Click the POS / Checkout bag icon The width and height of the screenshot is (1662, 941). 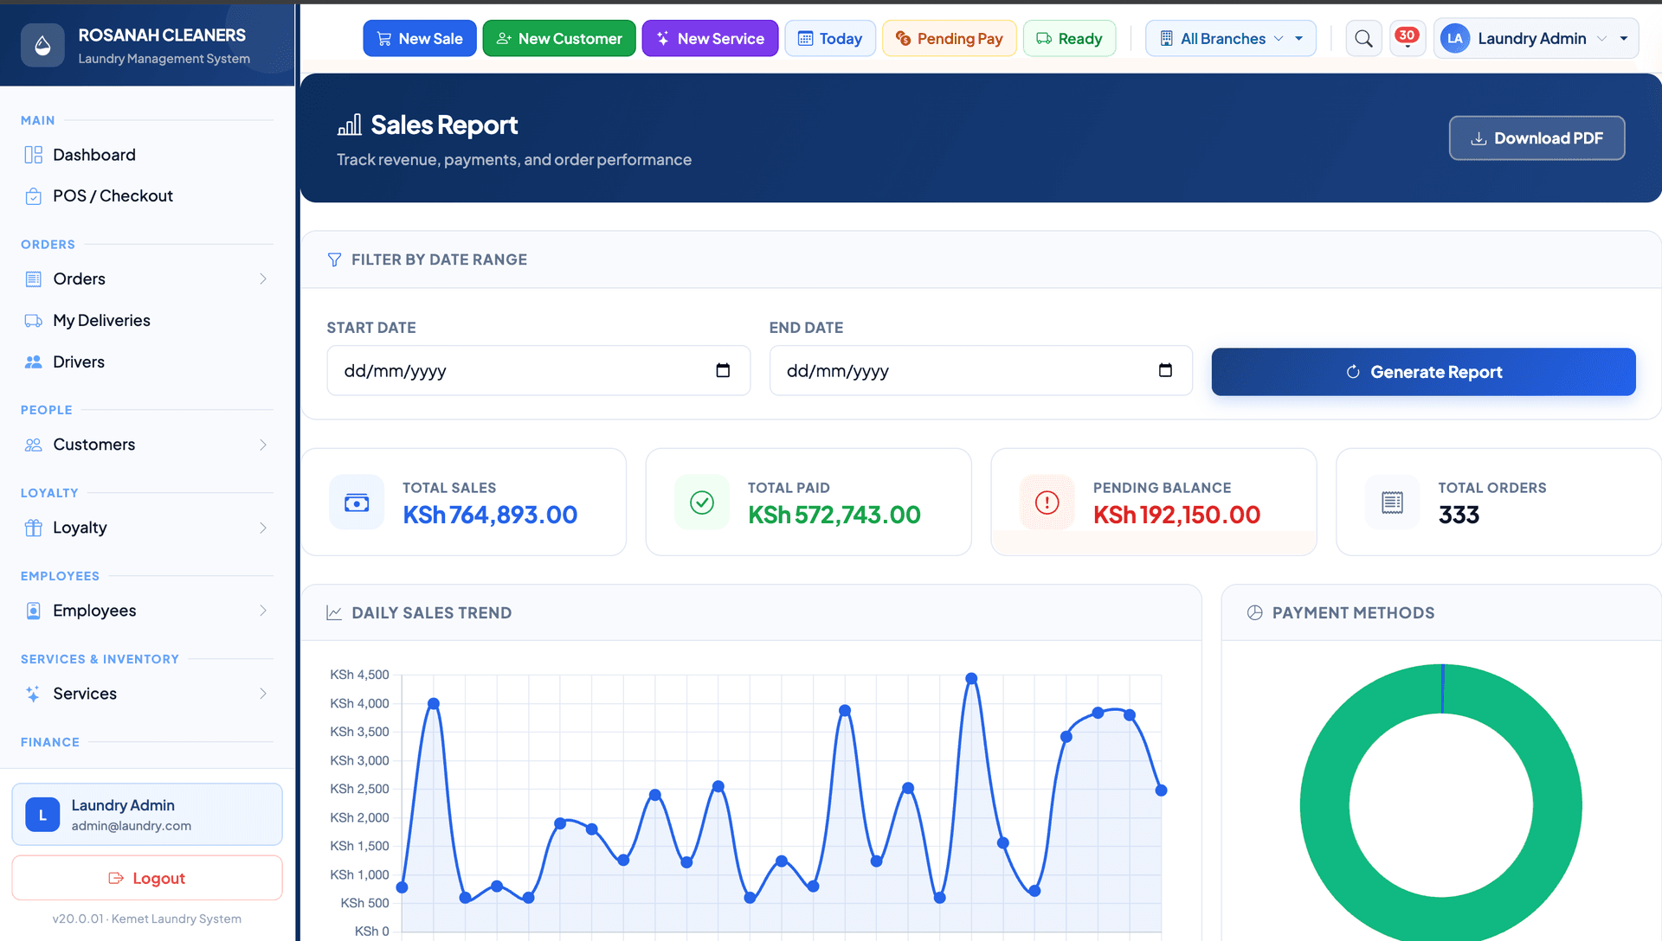[34, 196]
